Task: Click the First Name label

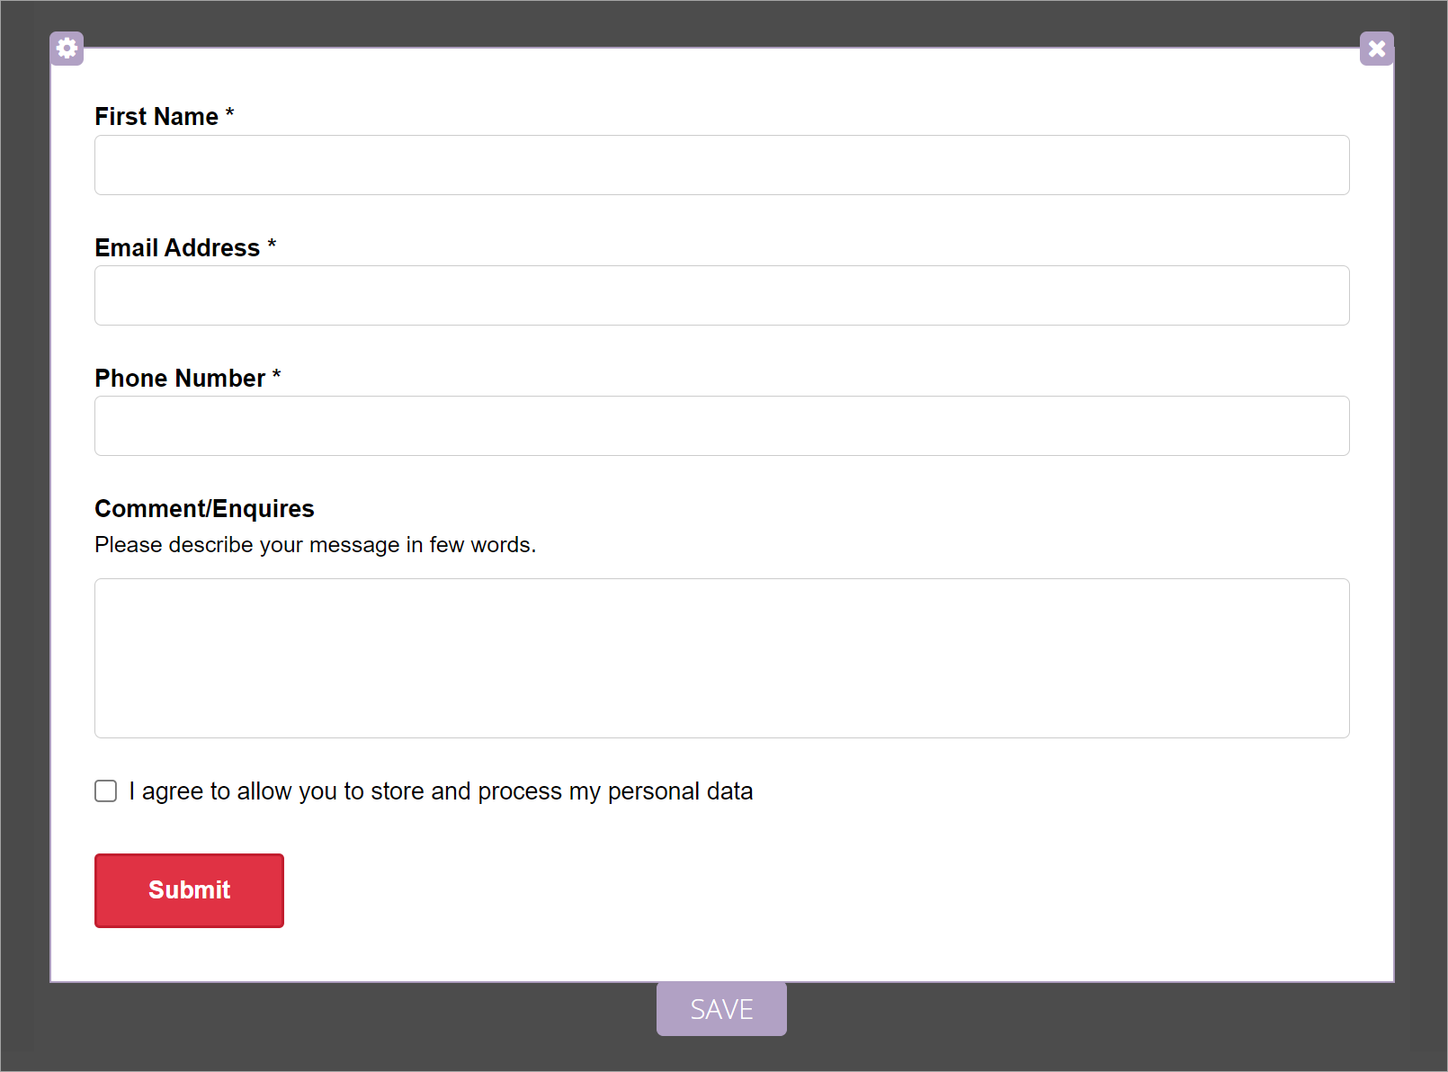Action: click(x=156, y=117)
